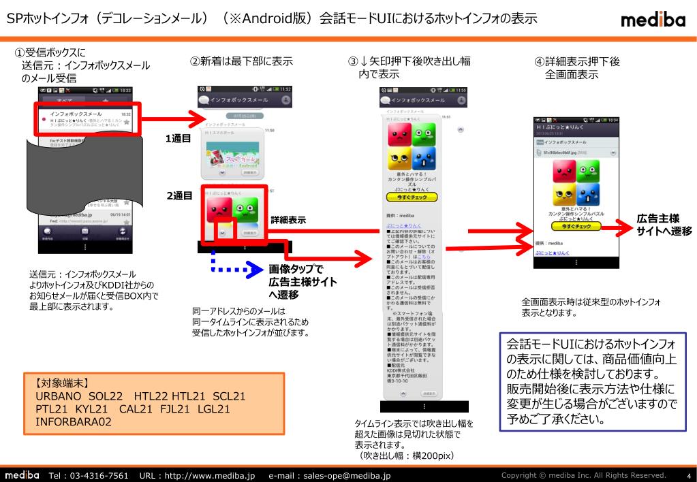Click 詳細表示 button in the second message bubble

point(250,234)
